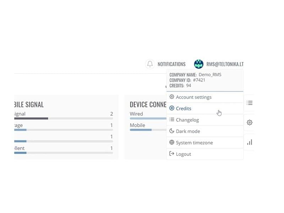
Task: Click the Mobile connection progress bar
Action: click(x=148, y=130)
